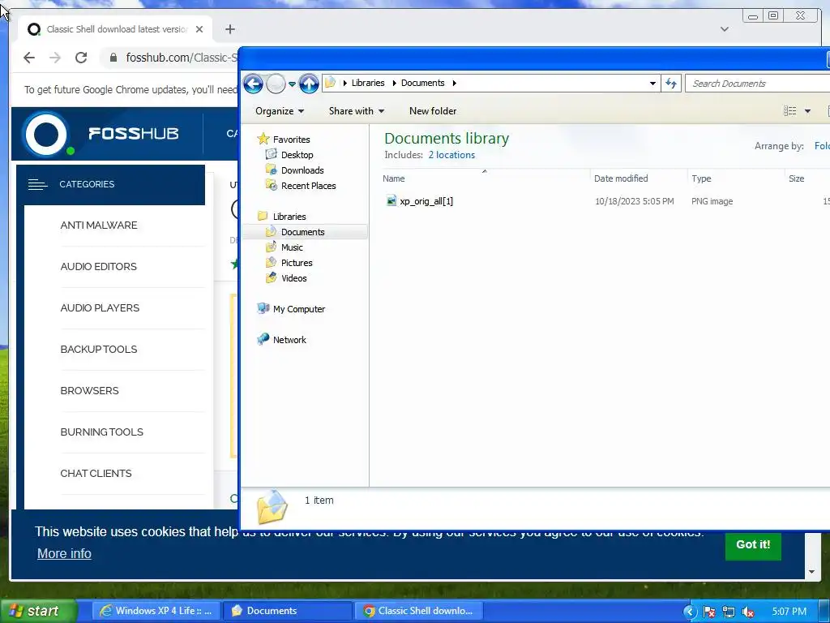830x623 pixels.
Task: Open the Organize menu
Action: click(x=280, y=110)
